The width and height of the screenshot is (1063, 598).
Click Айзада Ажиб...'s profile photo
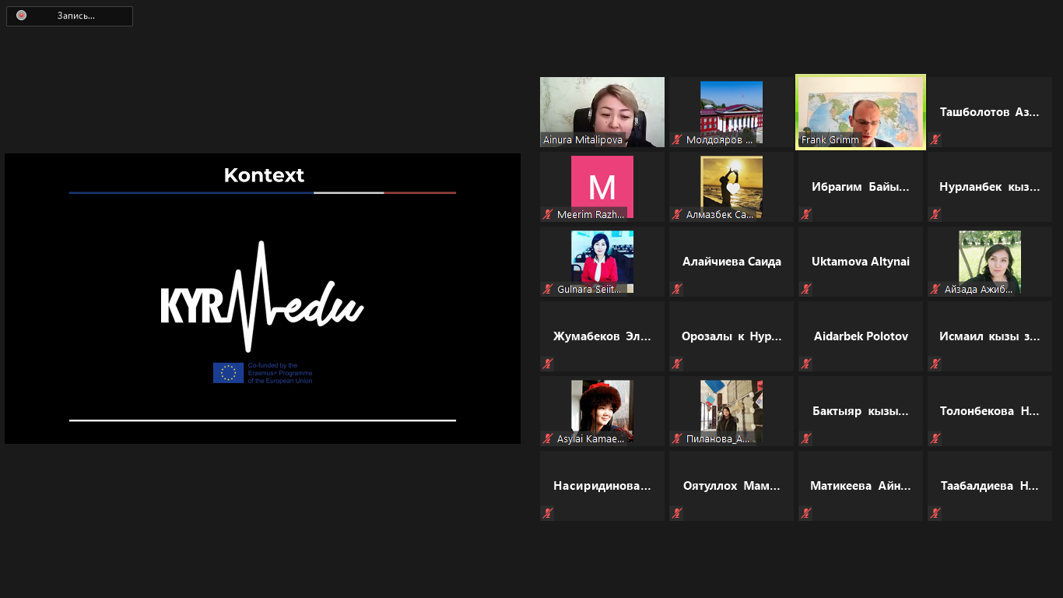tap(990, 260)
